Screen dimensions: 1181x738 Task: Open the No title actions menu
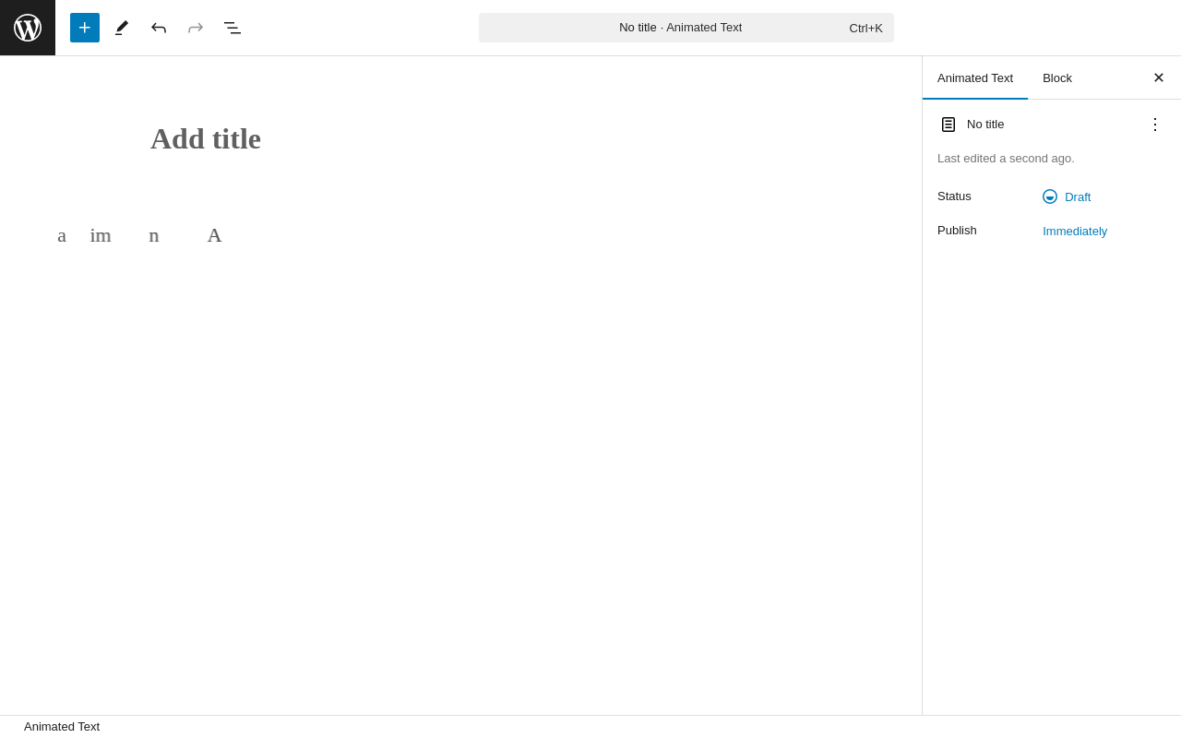[x=1155, y=125]
